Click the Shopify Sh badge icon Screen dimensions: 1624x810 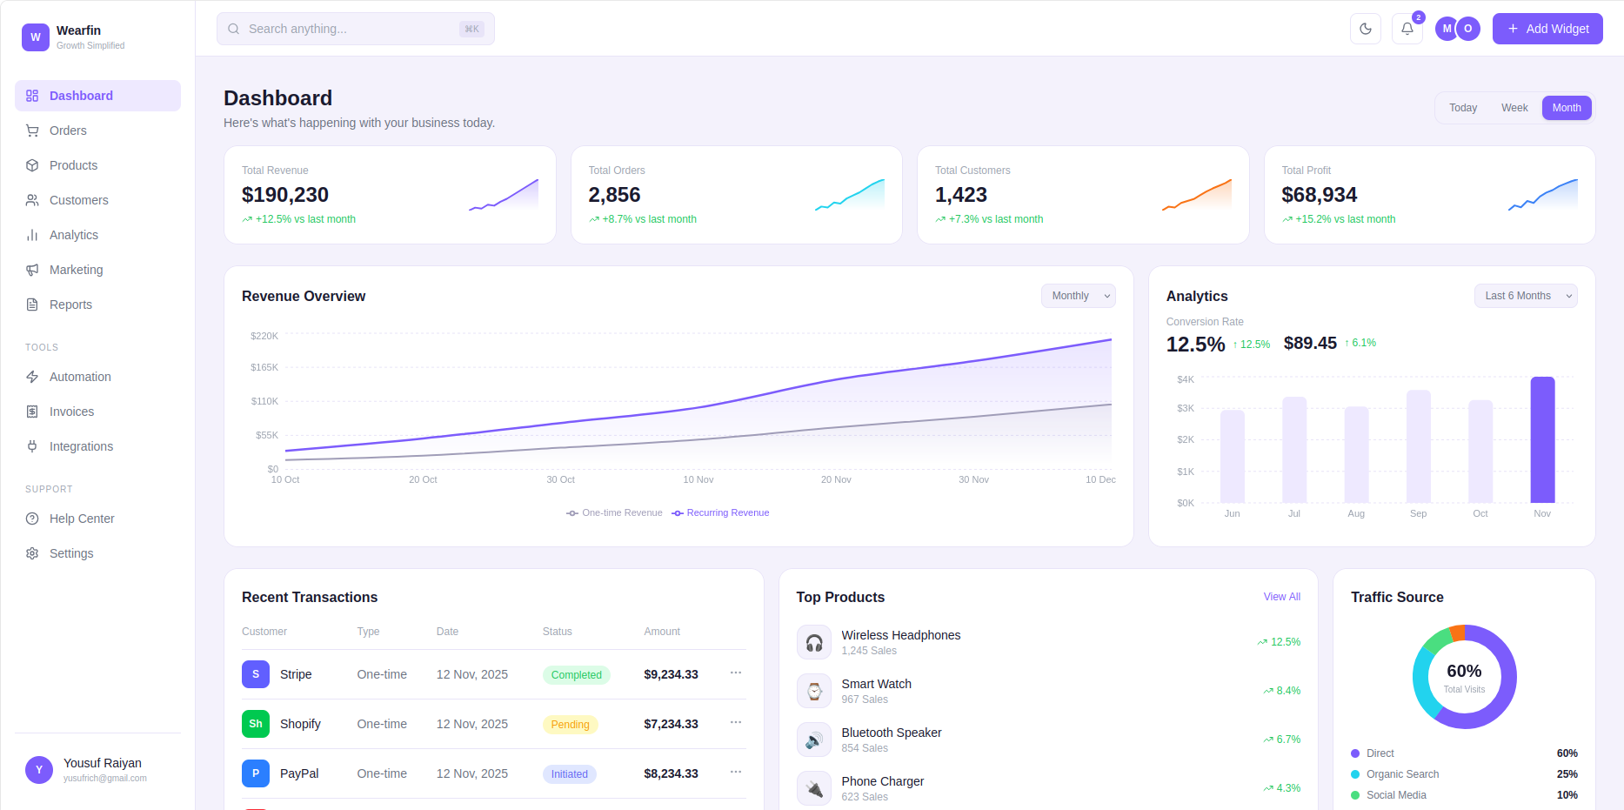(x=256, y=724)
